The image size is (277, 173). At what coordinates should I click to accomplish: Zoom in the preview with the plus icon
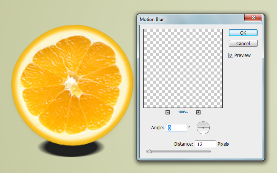pyautogui.click(x=198, y=112)
